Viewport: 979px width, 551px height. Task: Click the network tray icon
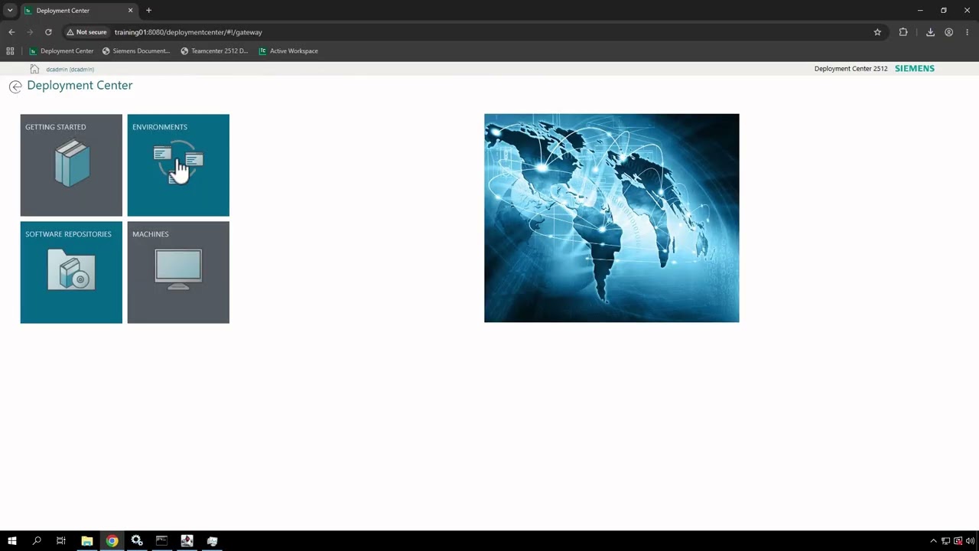[x=945, y=541]
